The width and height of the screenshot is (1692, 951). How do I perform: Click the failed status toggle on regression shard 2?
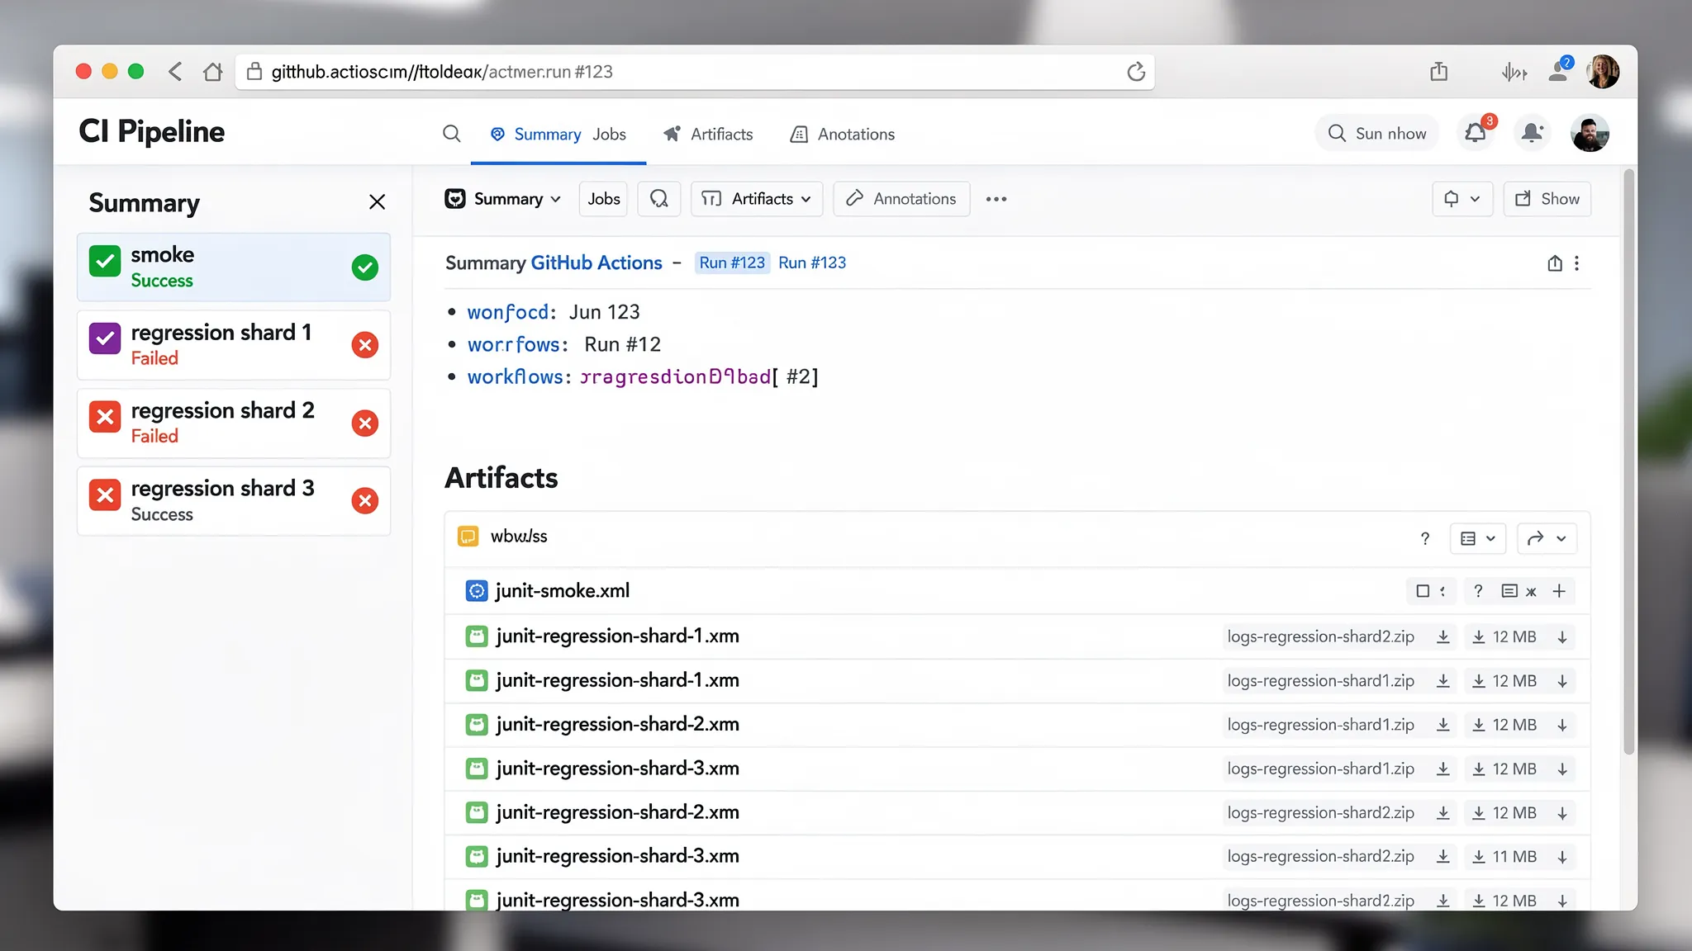tap(364, 423)
